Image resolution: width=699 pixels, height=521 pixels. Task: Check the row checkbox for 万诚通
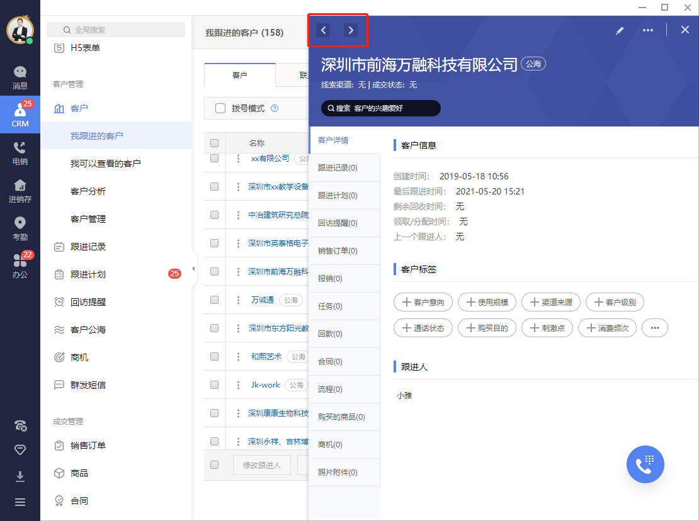215,300
